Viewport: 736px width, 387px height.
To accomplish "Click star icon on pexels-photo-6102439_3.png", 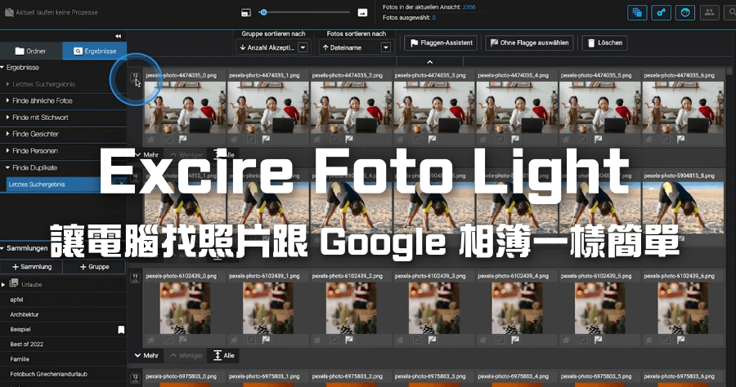I will [x=400, y=340].
